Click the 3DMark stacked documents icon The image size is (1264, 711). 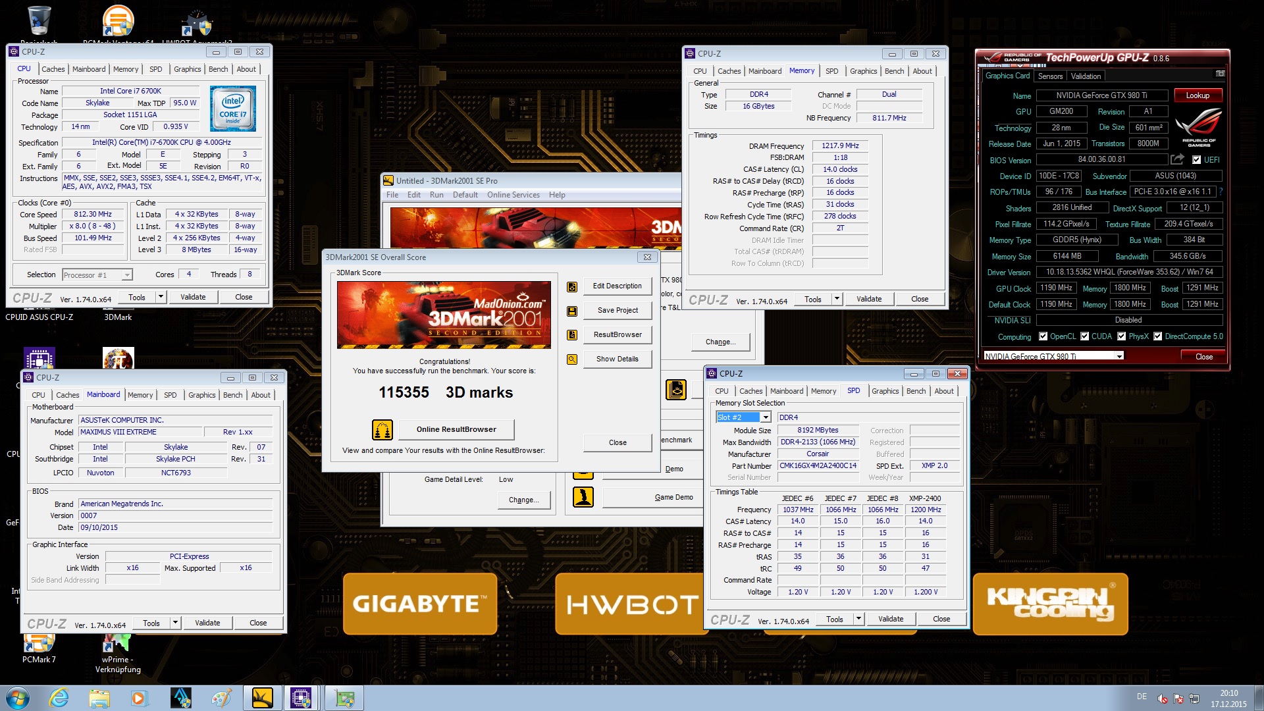676,390
